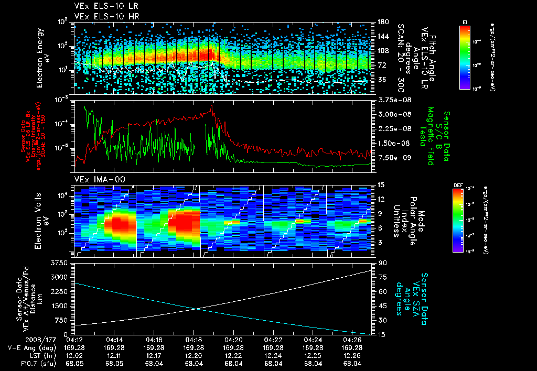Select the LST value '12.17'
The height and width of the screenshot is (371, 537).
click(154, 356)
